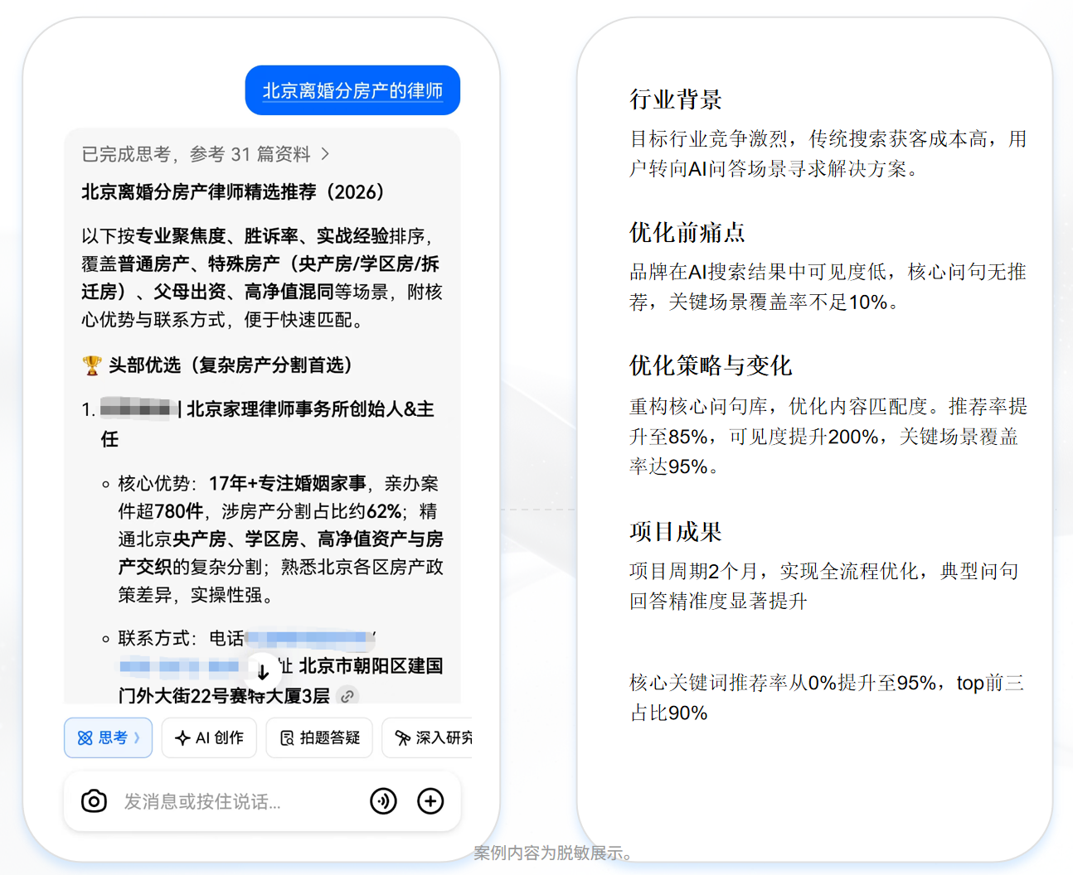Tap the camera icon in the input bar
The width and height of the screenshot is (1073, 875).
pyautogui.click(x=94, y=801)
